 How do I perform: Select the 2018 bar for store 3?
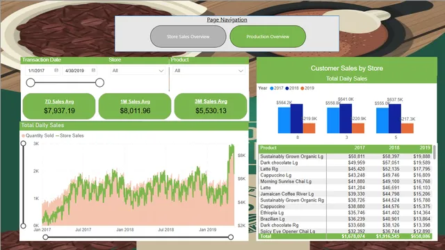point(346,119)
